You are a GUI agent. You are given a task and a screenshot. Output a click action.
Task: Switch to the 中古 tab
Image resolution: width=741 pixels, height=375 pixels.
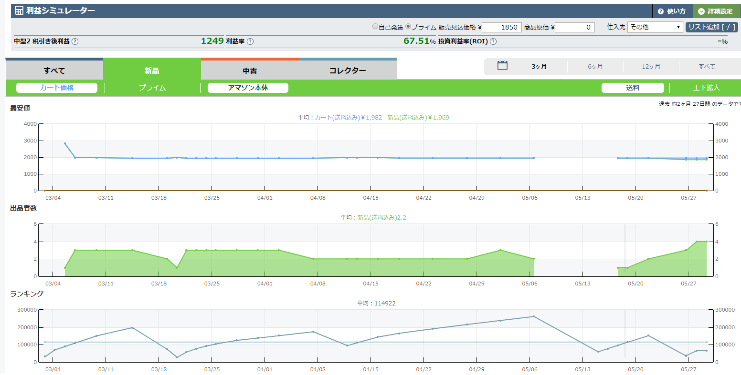(250, 71)
